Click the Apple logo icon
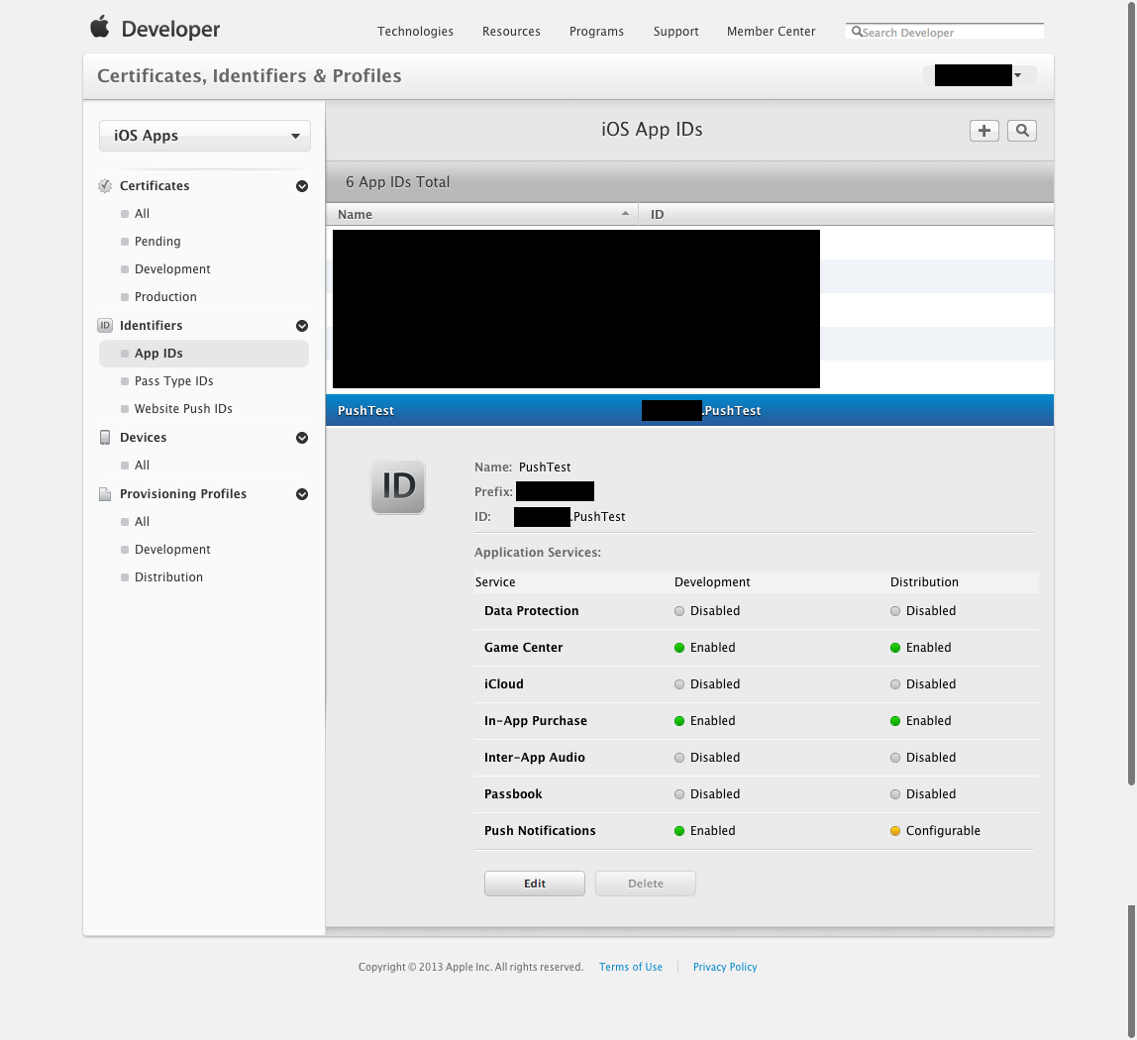The width and height of the screenshot is (1137, 1040). 99,27
